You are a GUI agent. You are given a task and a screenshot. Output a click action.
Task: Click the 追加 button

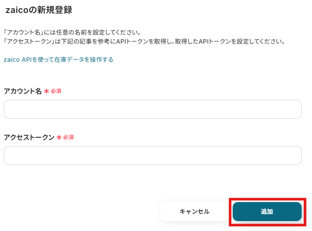pyautogui.click(x=267, y=212)
